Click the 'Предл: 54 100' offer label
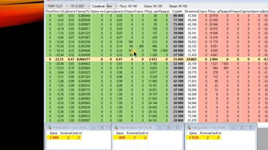 coord(178,6)
